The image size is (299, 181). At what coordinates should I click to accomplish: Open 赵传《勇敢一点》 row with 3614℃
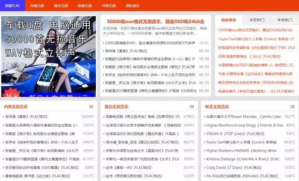click(x=128, y=167)
